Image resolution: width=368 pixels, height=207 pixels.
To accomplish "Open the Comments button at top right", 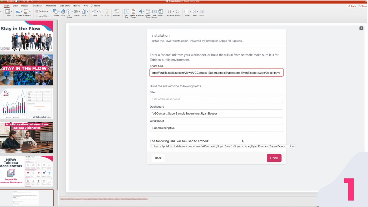I will [363, 6].
